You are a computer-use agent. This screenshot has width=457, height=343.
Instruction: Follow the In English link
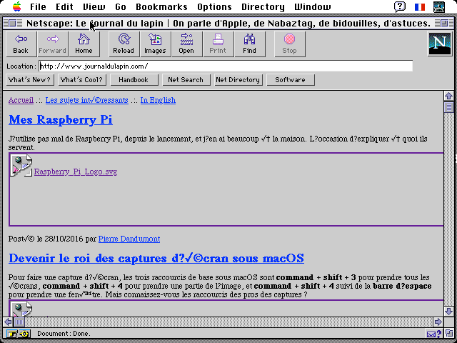(158, 100)
